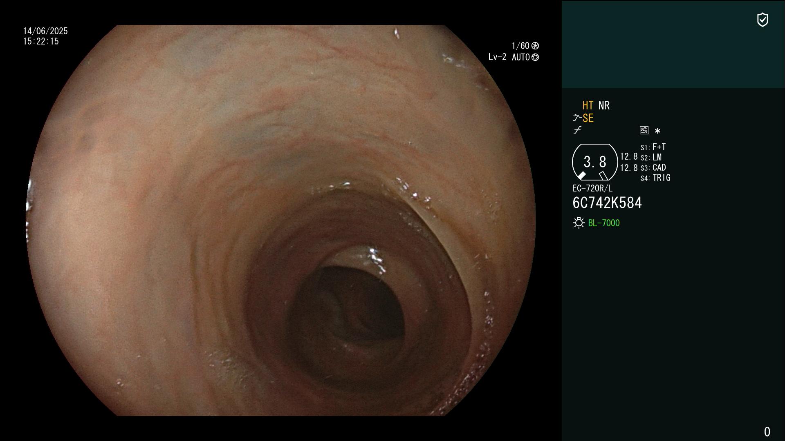785x441 pixels.
Task: Click the S2: LM switch assignment
Action: point(651,157)
